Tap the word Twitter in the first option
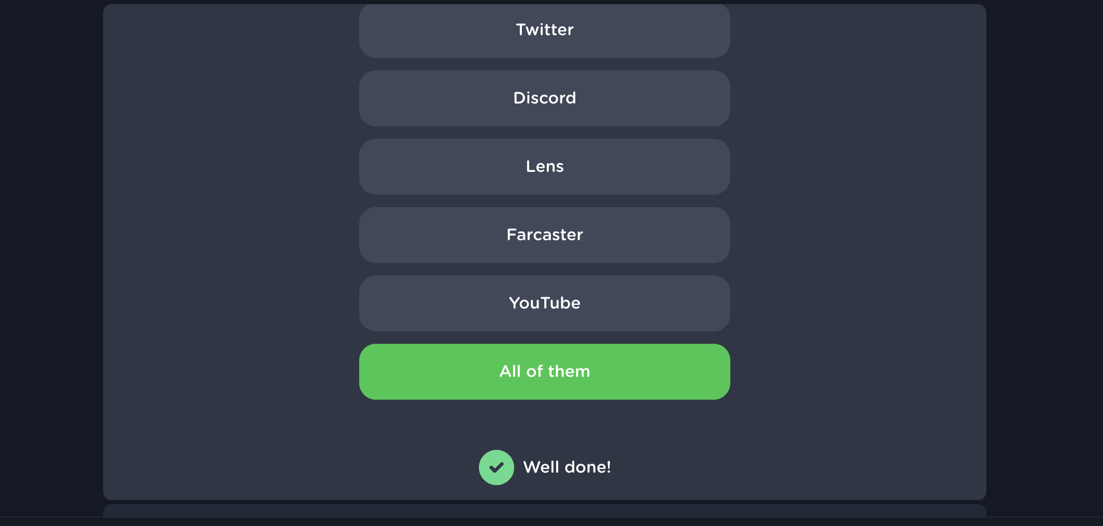 [x=544, y=30]
